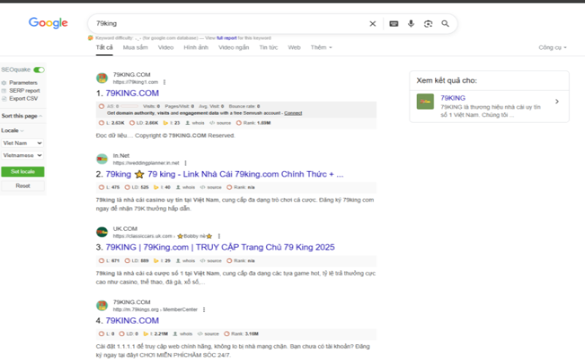Open three-dot menu for m.79kings.org result

point(204,310)
